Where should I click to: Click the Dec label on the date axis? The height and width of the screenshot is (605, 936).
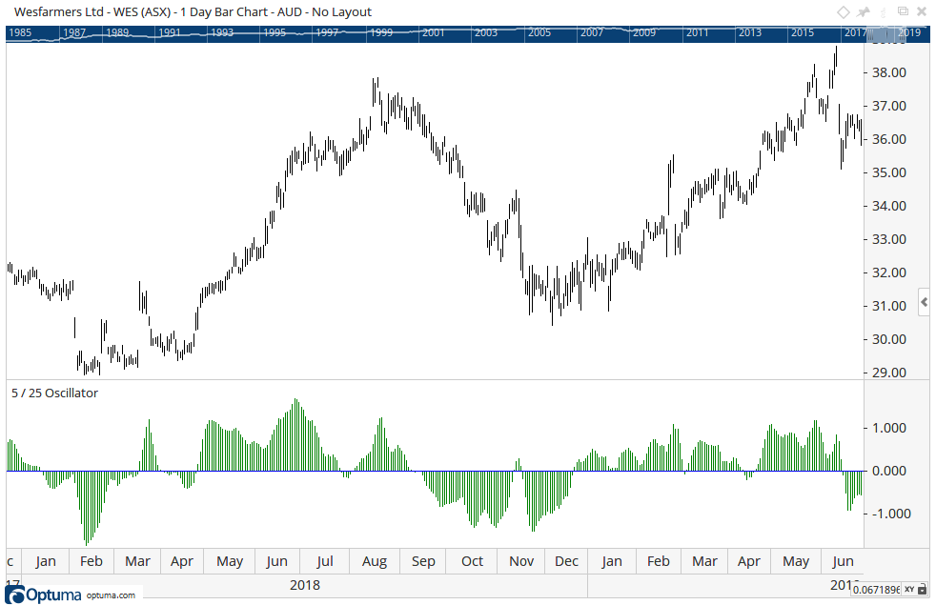point(566,561)
